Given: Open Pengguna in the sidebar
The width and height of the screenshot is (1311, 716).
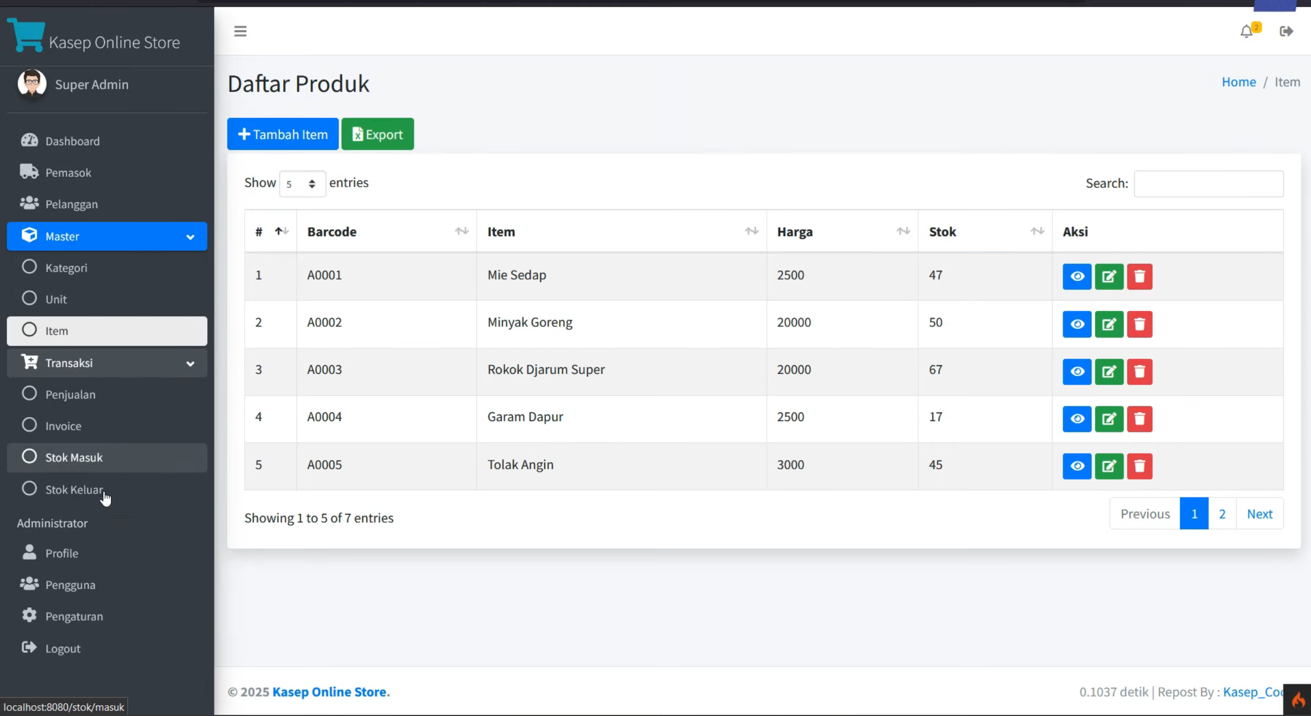Looking at the screenshot, I should point(107,585).
